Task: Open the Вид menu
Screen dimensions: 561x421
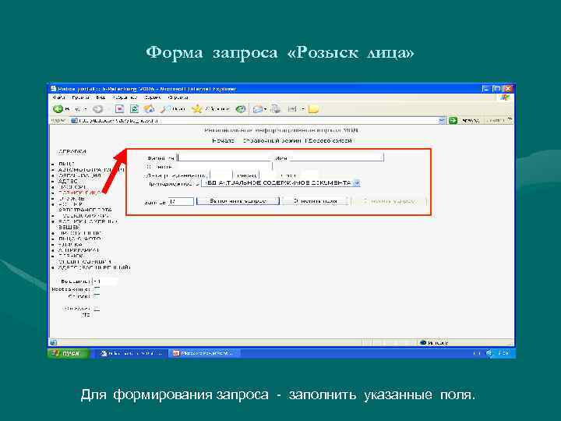Action: coord(101,97)
